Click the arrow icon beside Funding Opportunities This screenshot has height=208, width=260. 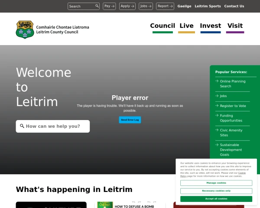(x=217, y=115)
